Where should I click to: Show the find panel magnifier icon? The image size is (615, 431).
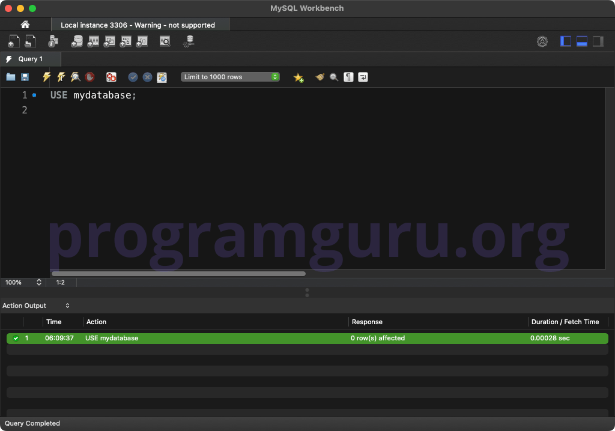click(x=334, y=77)
